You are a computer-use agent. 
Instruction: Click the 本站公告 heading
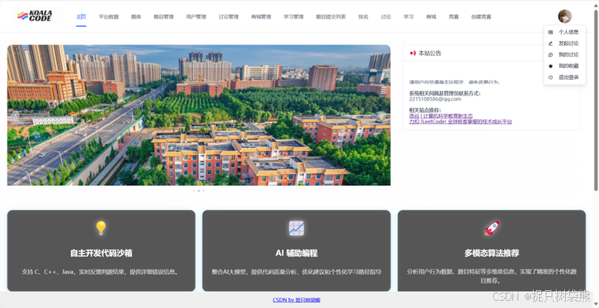[x=430, y=53]
